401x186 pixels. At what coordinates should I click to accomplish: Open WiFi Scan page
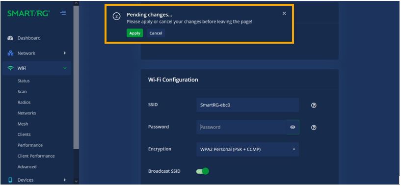point(22,92)
